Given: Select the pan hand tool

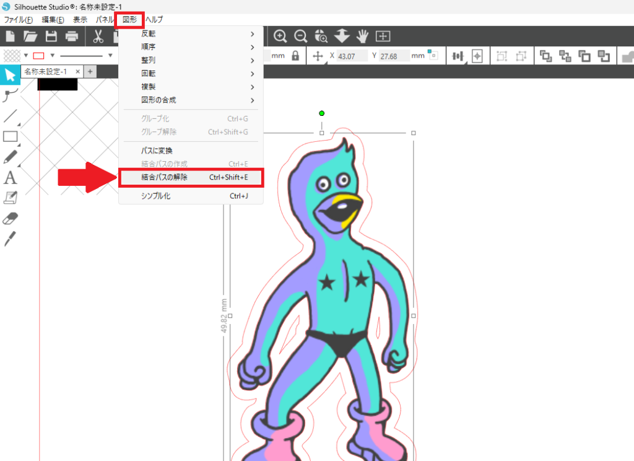Looking at the screenshot, I should coord(362,36).
